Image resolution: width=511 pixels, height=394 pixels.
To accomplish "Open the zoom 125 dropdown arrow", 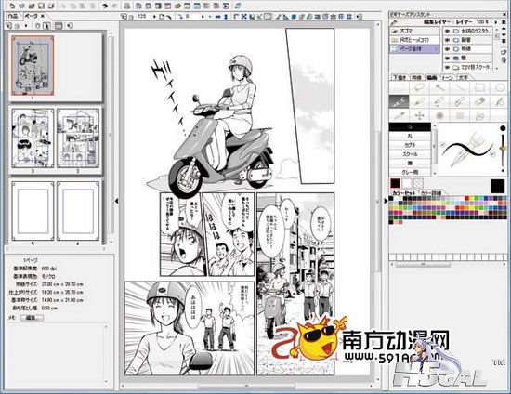I will pyautogui.click(x=154, y=17).
